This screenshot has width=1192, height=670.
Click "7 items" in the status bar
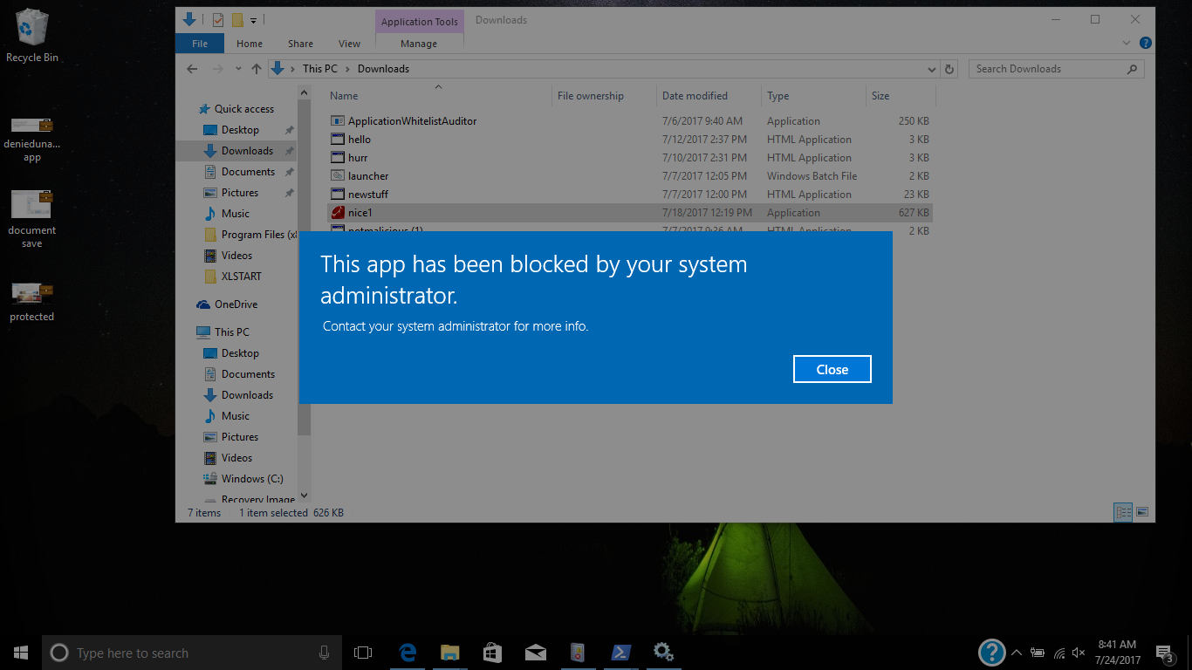(204, 513)
